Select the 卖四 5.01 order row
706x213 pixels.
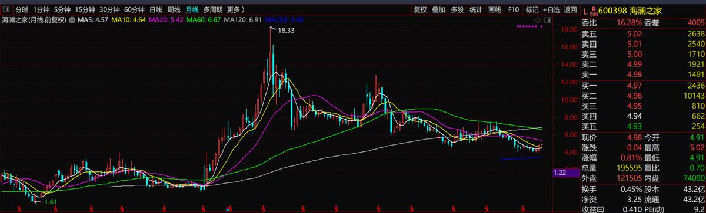pyautogui.click(x=642, y=43)
